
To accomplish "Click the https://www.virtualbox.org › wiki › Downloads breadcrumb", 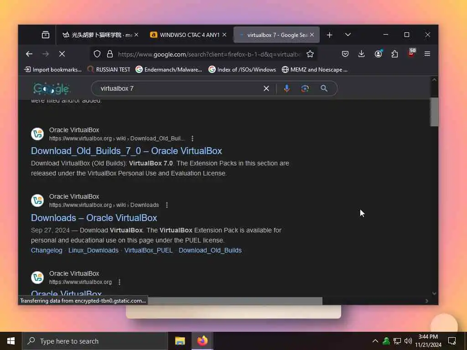I will pyautogui.click(x=104, y=205).
